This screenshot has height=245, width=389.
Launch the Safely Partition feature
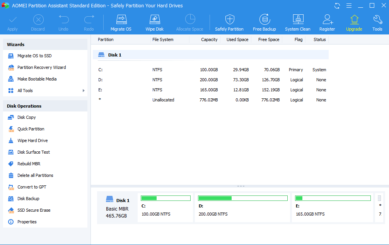coord(229,21)
